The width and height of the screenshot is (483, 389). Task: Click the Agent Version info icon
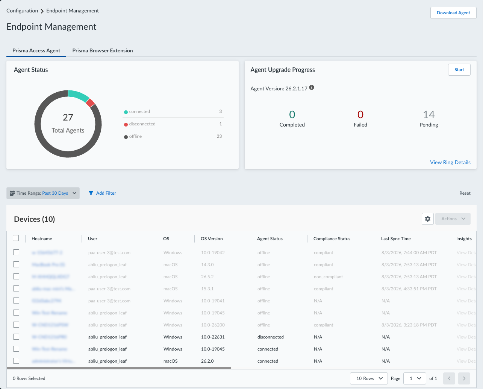point(312,88)
